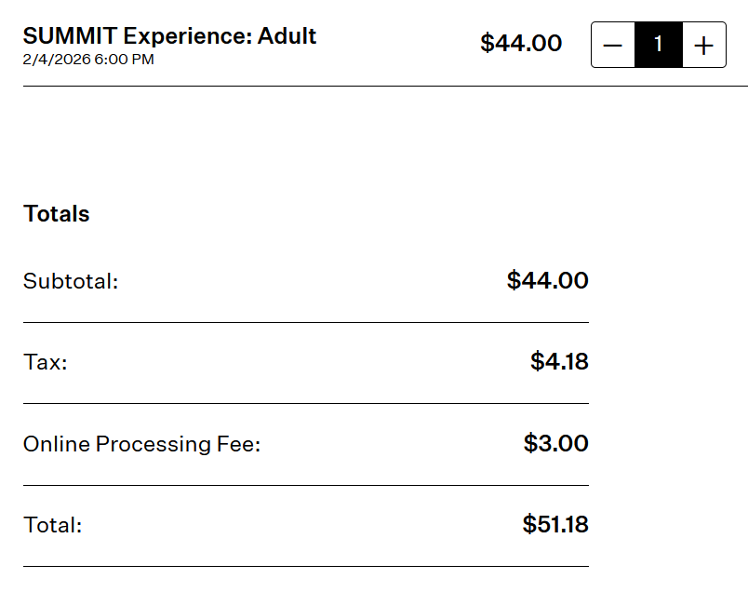The image size is (748, 592).
Task: Click the quantity field showing 1
Action: 659,45
